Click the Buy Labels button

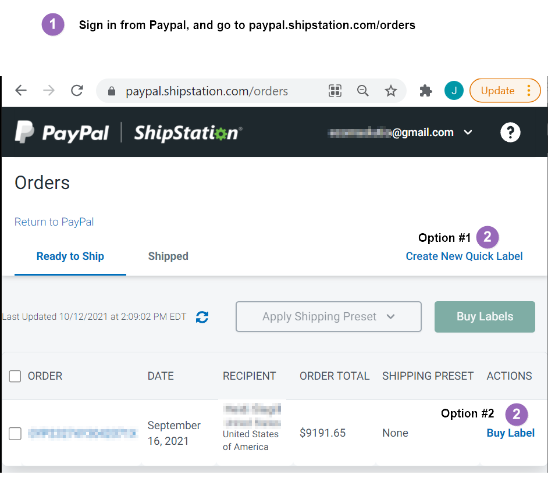pyautogui.click(x=485, y=317)
